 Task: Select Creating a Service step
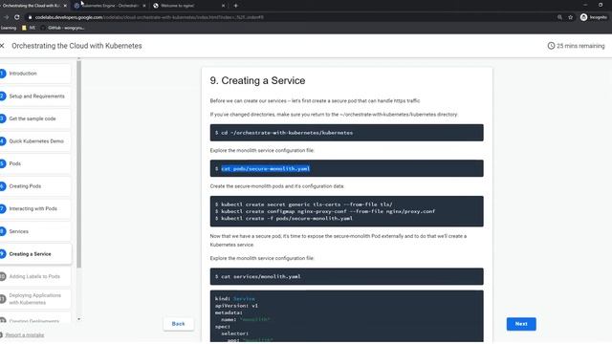[35, 254]
